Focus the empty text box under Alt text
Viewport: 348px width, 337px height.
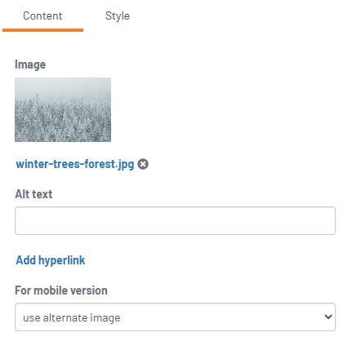[175, 220]
